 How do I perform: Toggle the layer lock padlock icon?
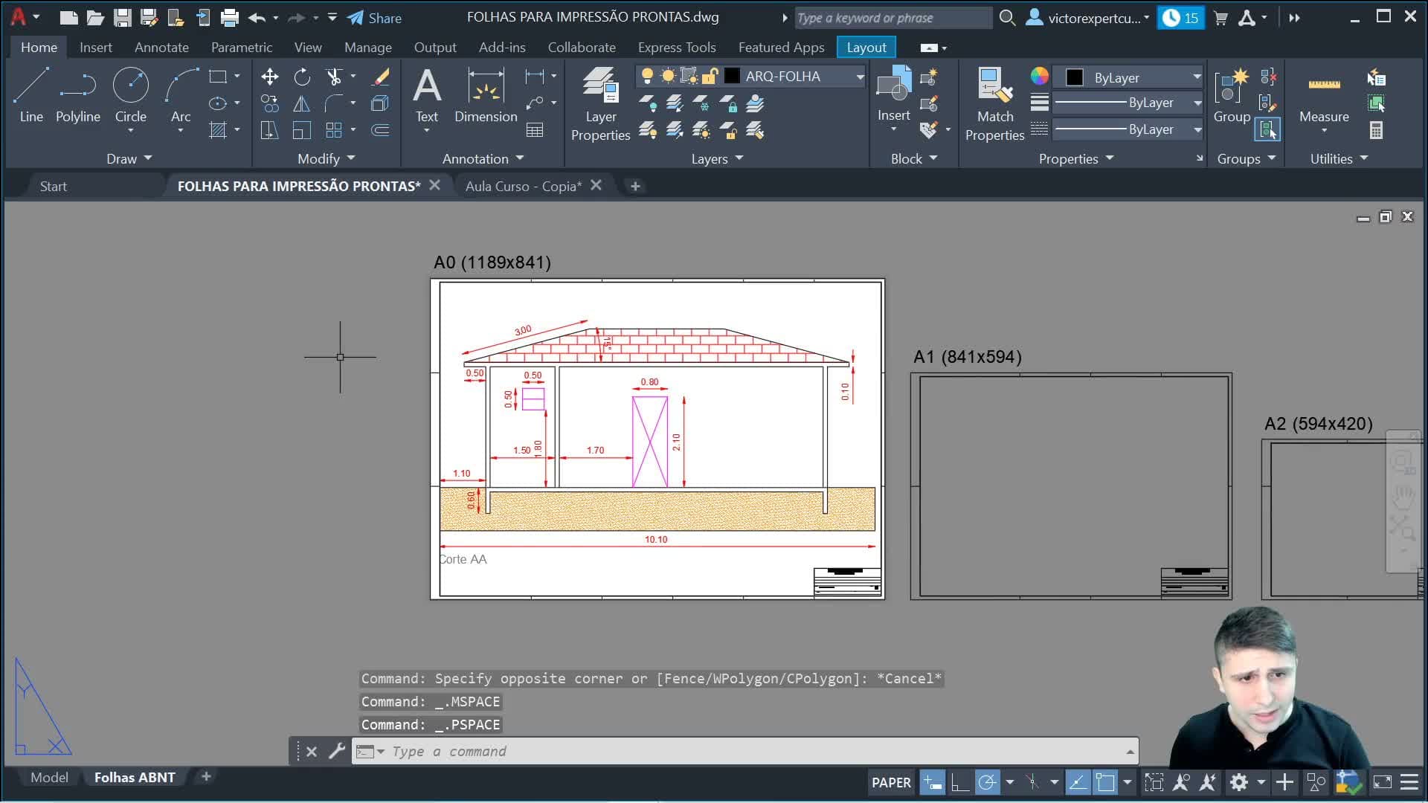pyautogui.click(x=710, y=76)
